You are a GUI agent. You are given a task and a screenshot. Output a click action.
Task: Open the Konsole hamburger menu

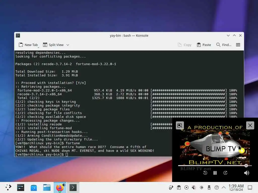pos(238,45)
